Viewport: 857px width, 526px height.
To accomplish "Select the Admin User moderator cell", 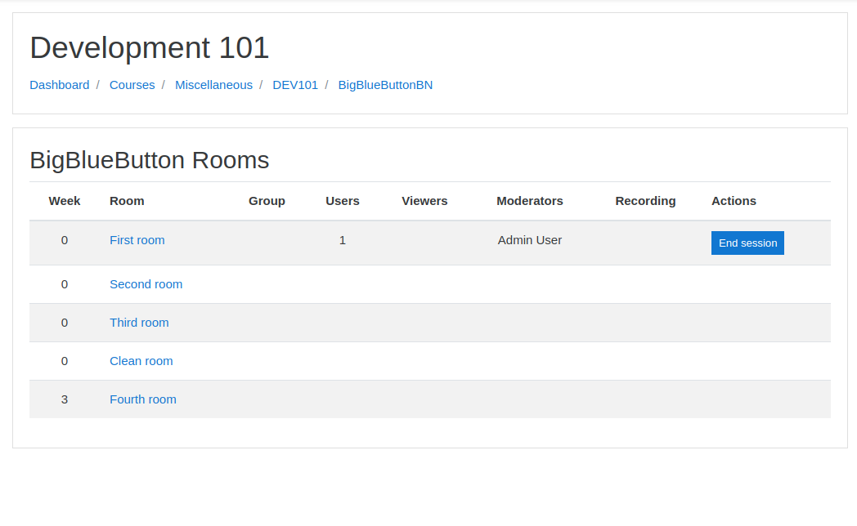I will 530,240.
